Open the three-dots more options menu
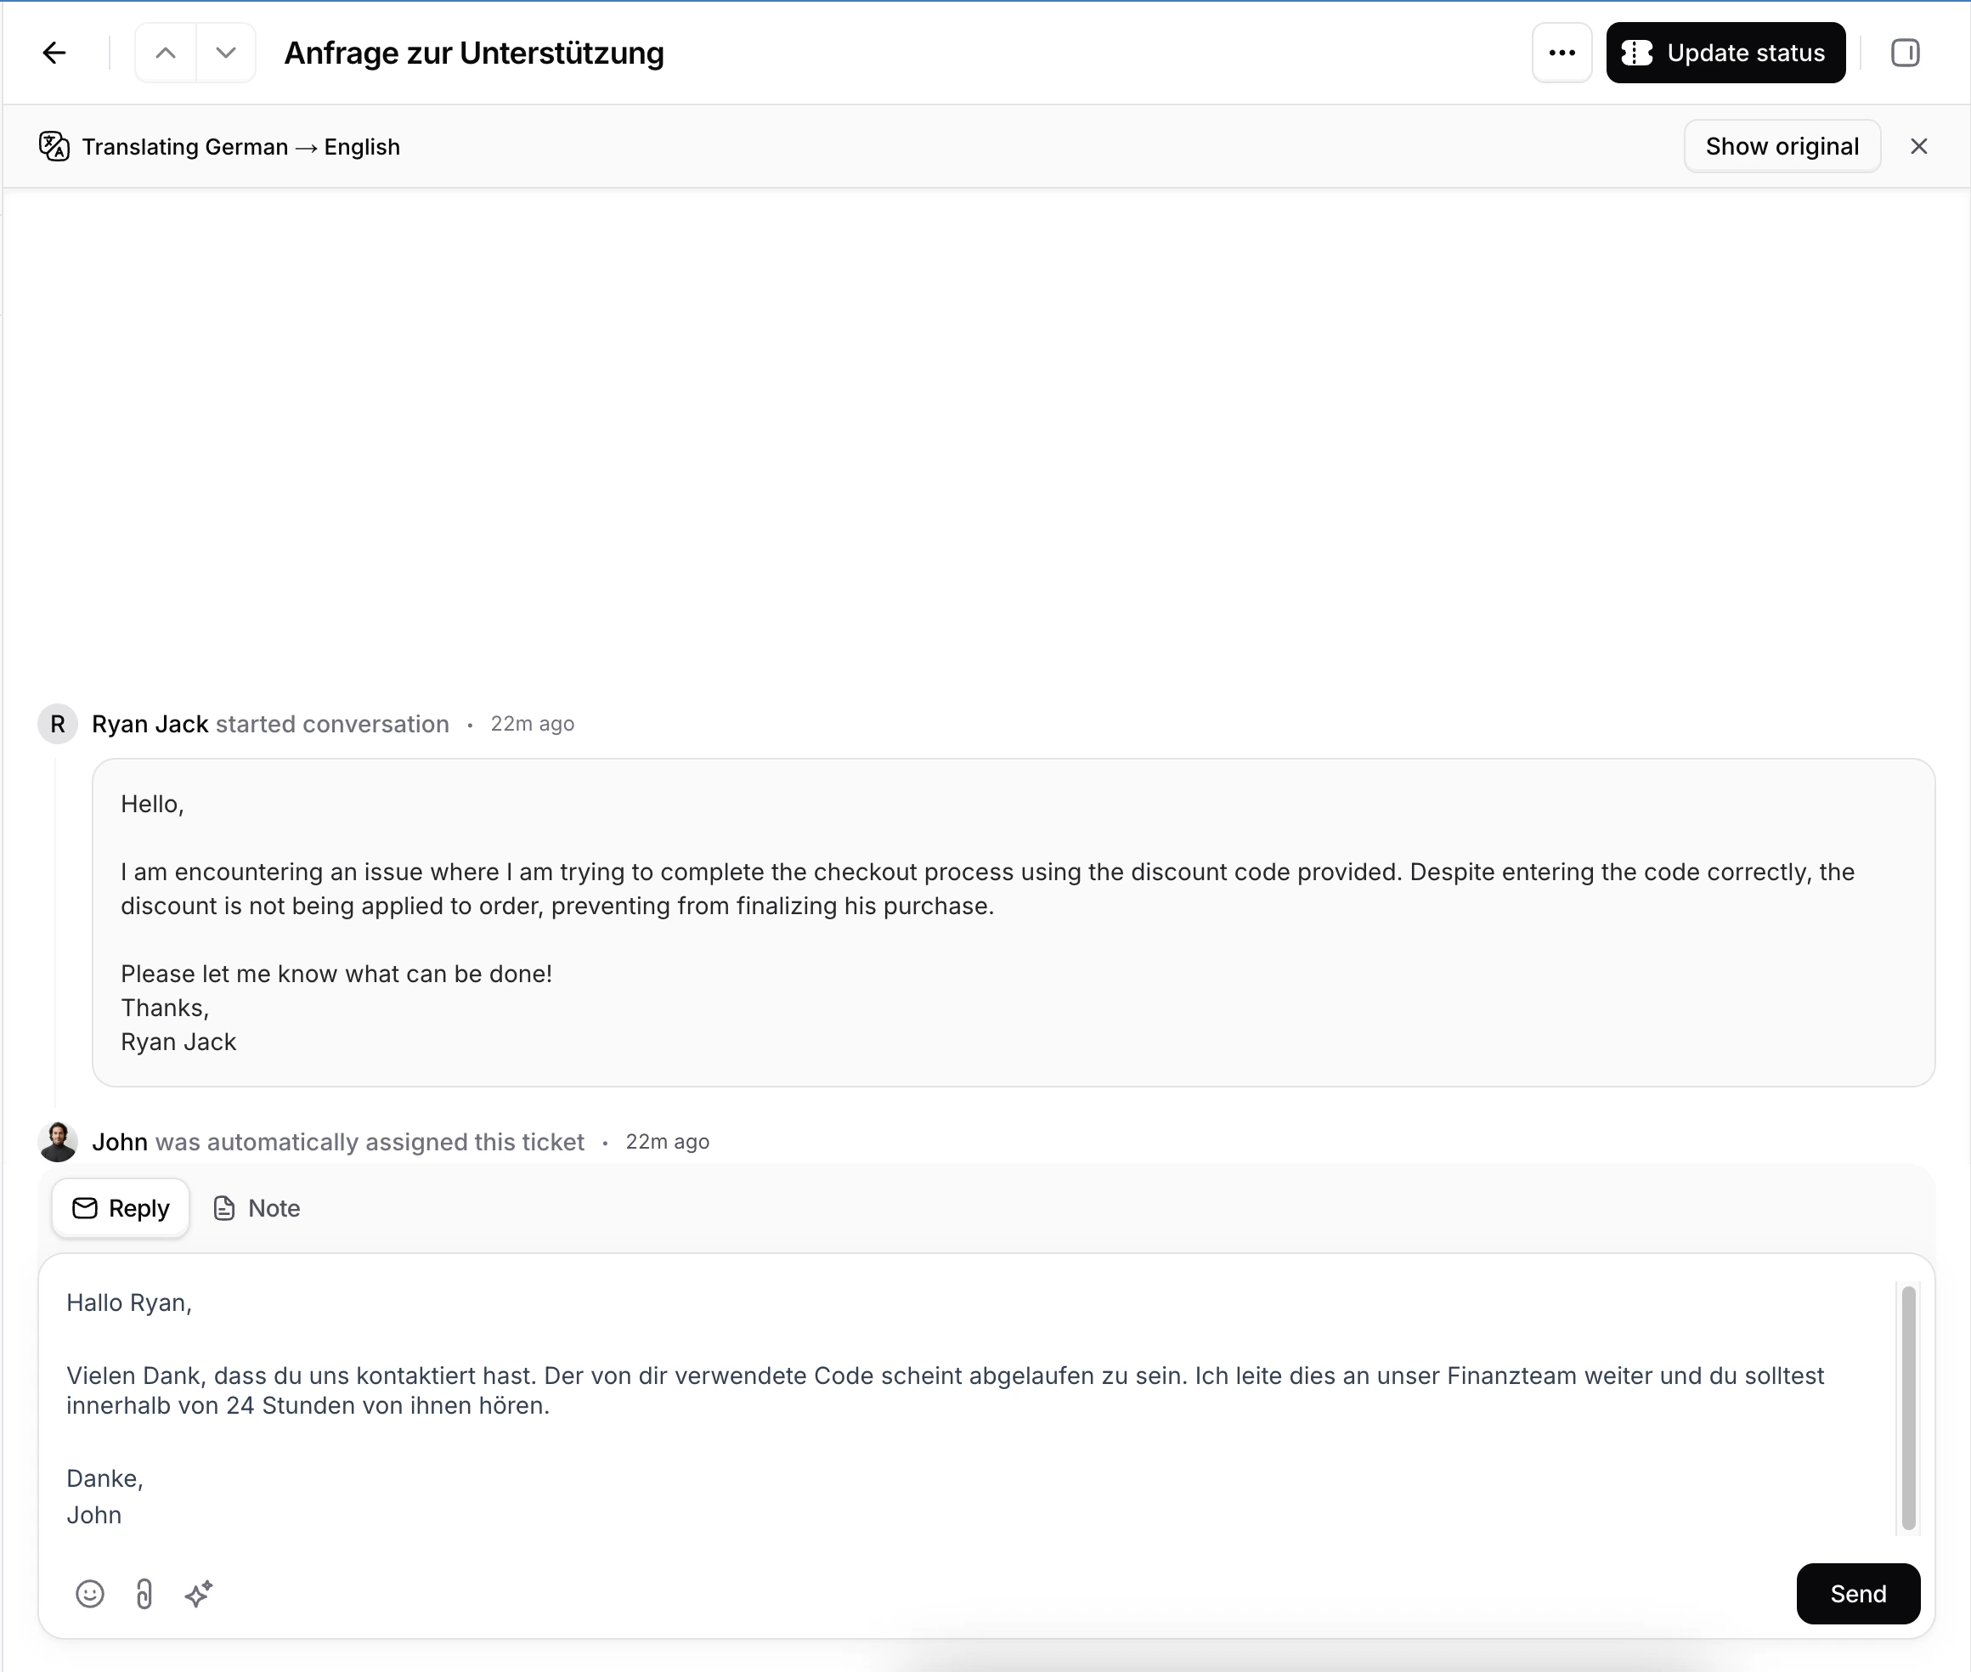 click(x=1562, y=53)
